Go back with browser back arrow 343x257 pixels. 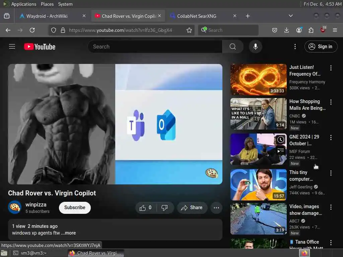pyautogui.click(x=8, y=30)
